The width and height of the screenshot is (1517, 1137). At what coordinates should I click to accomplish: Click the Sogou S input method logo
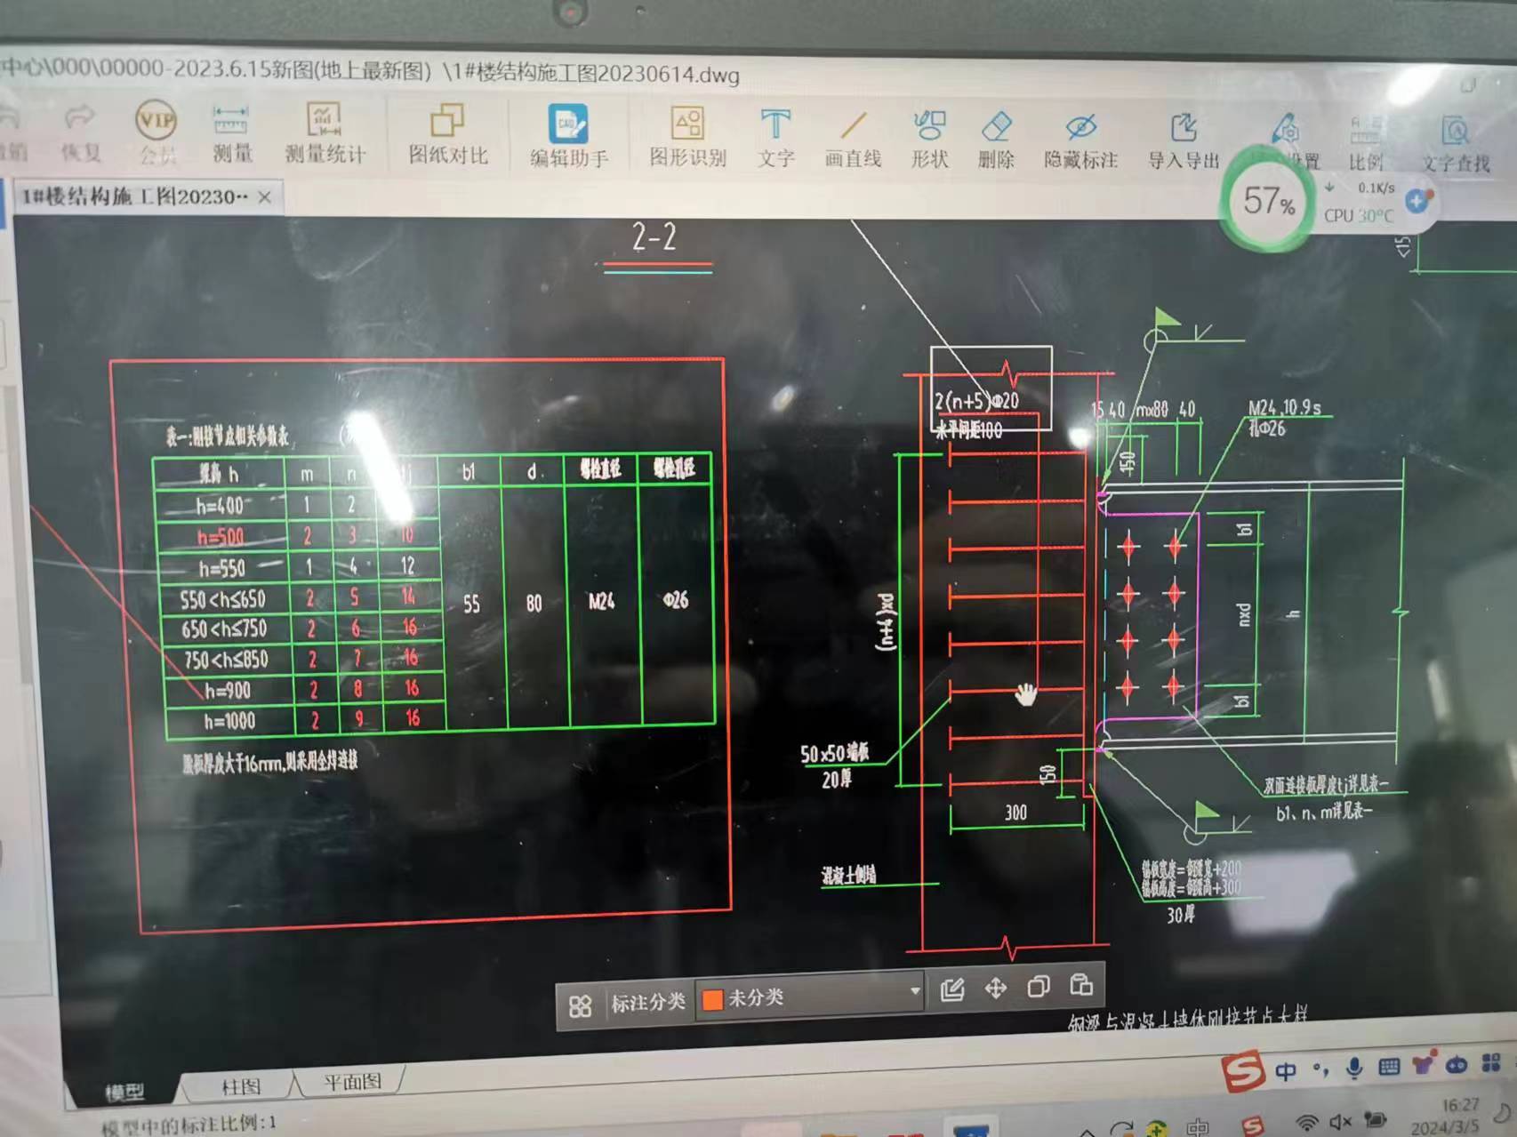pyautogui.click(x=1243, y=1071)
